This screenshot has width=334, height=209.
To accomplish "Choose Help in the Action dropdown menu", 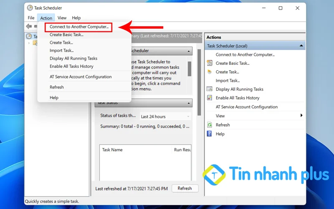I will coord(54,98).
